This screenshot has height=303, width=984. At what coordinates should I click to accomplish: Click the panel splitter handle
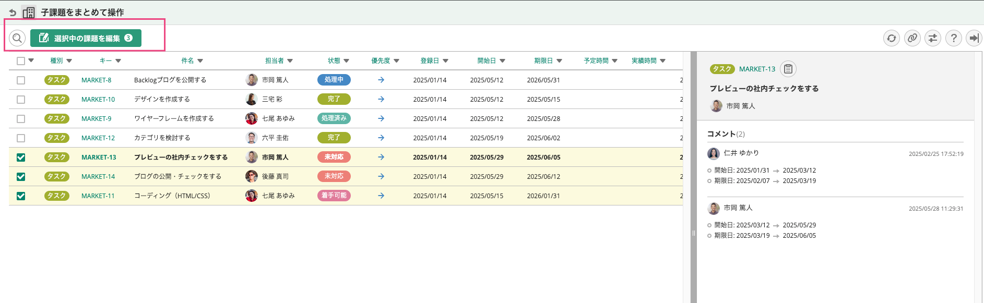[694, 233]
